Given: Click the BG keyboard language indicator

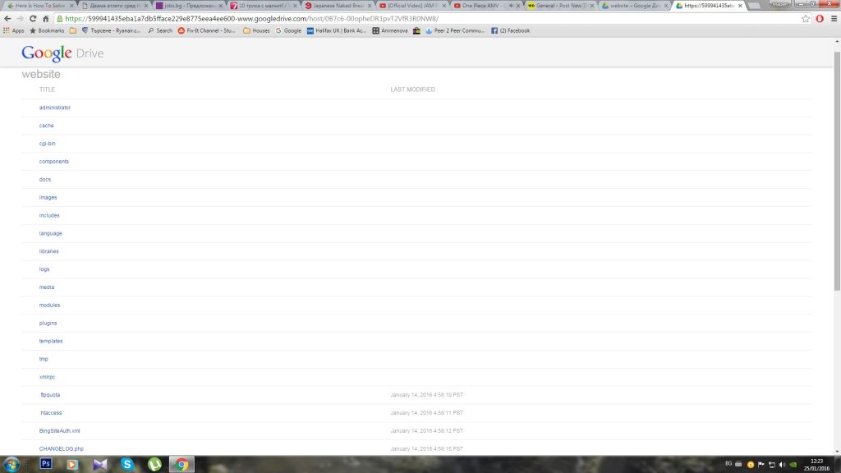Looking at the screenshot, I should [728, 464].
